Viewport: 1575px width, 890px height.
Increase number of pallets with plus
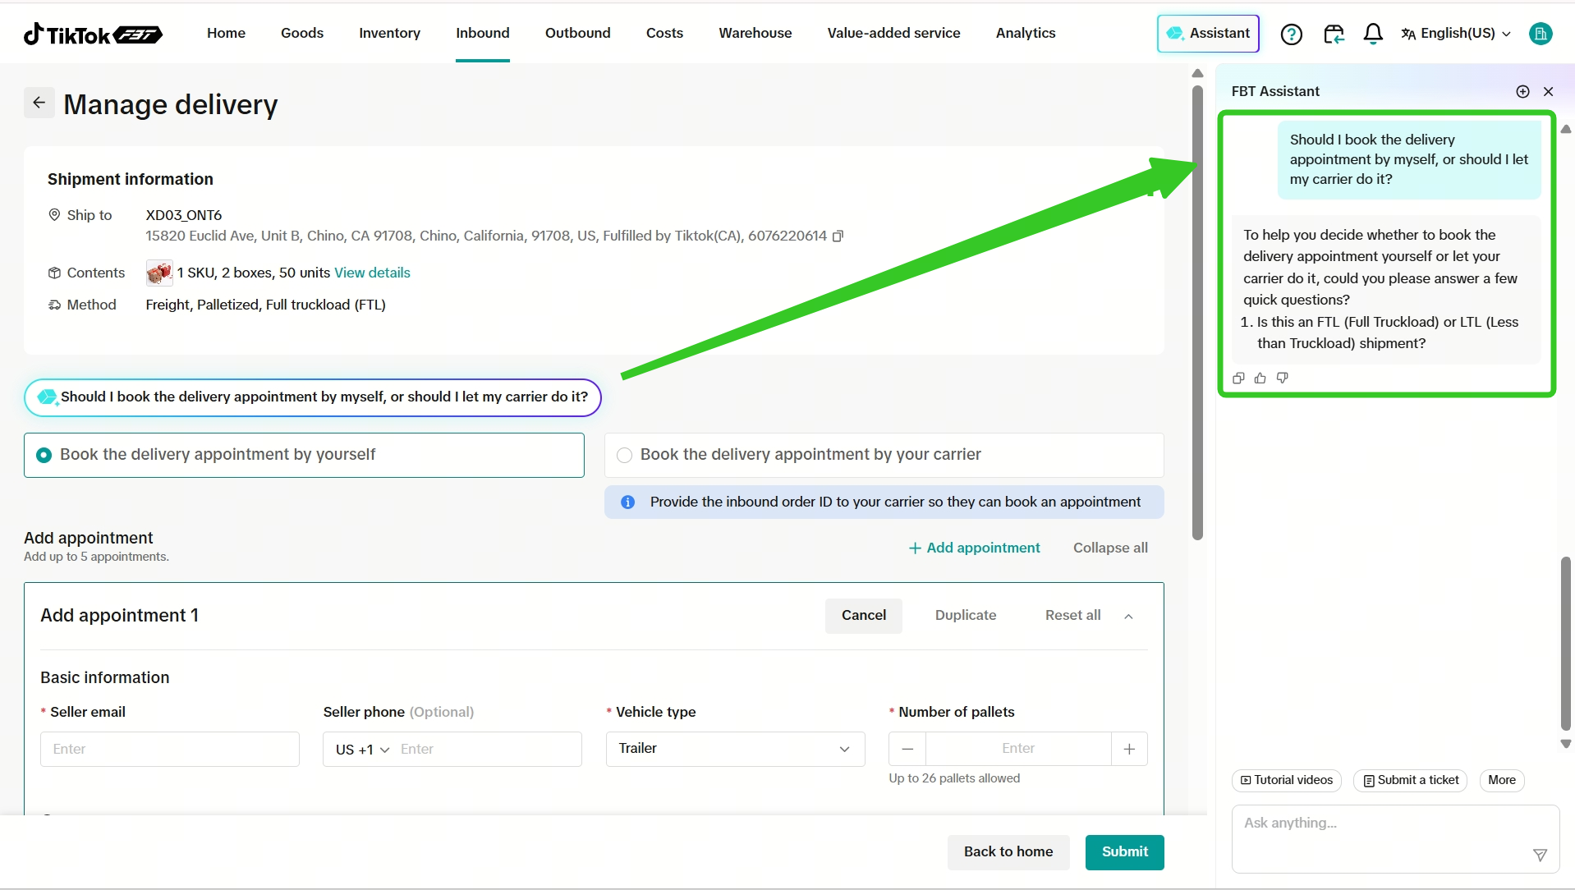pos(1129,749)
